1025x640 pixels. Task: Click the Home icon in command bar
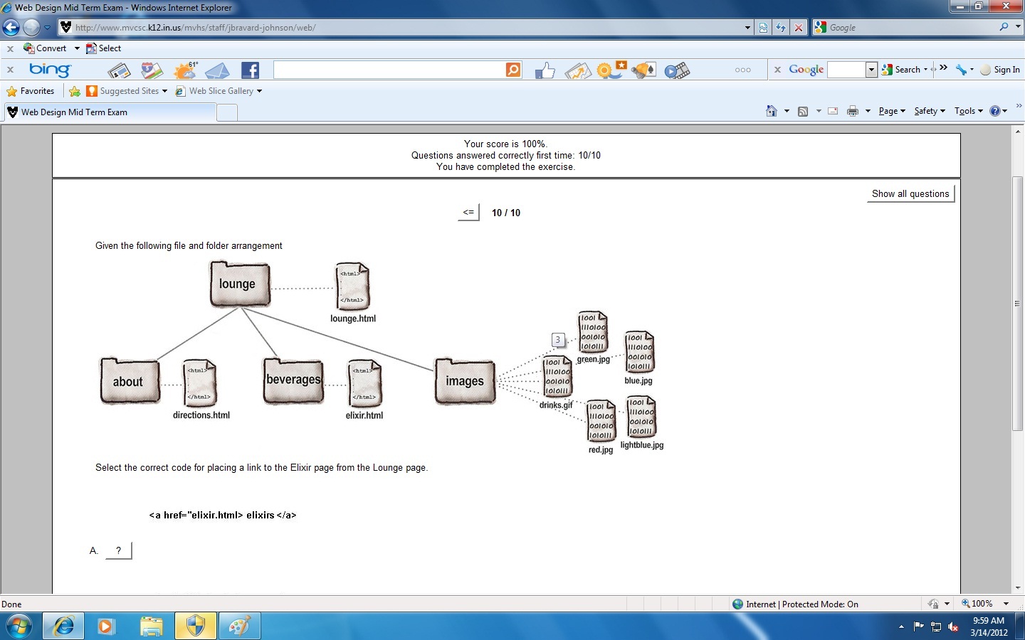pos(771,111)
